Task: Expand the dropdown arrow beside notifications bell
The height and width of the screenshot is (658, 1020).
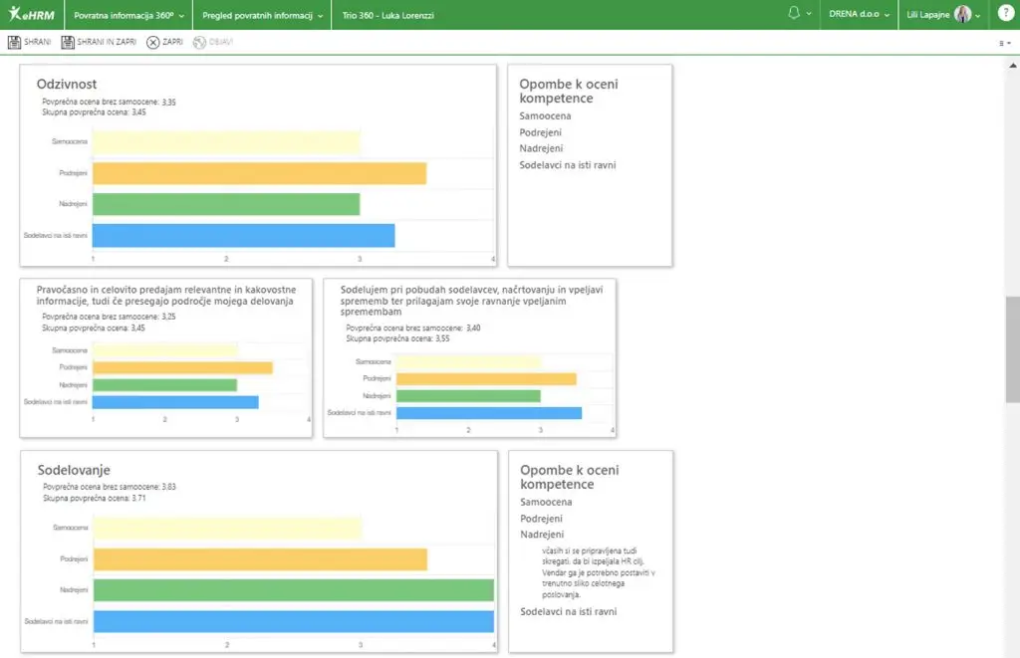Action: click(x=809, y=14)
